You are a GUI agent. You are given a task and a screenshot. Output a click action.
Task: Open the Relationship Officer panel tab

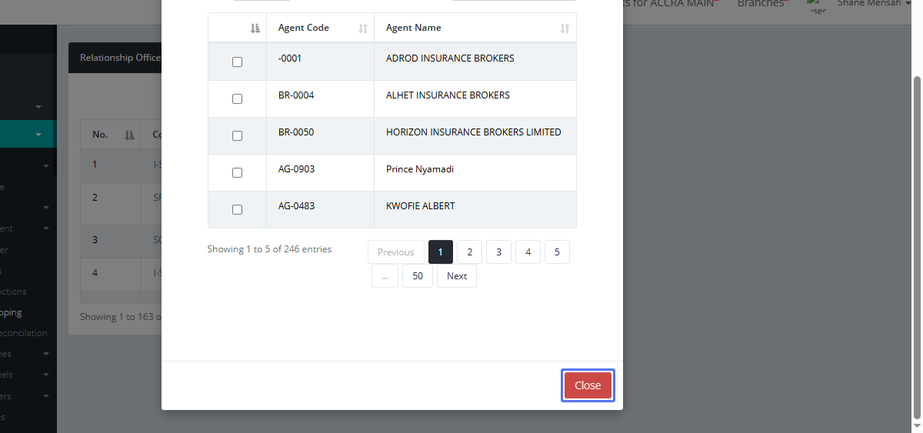119,58
